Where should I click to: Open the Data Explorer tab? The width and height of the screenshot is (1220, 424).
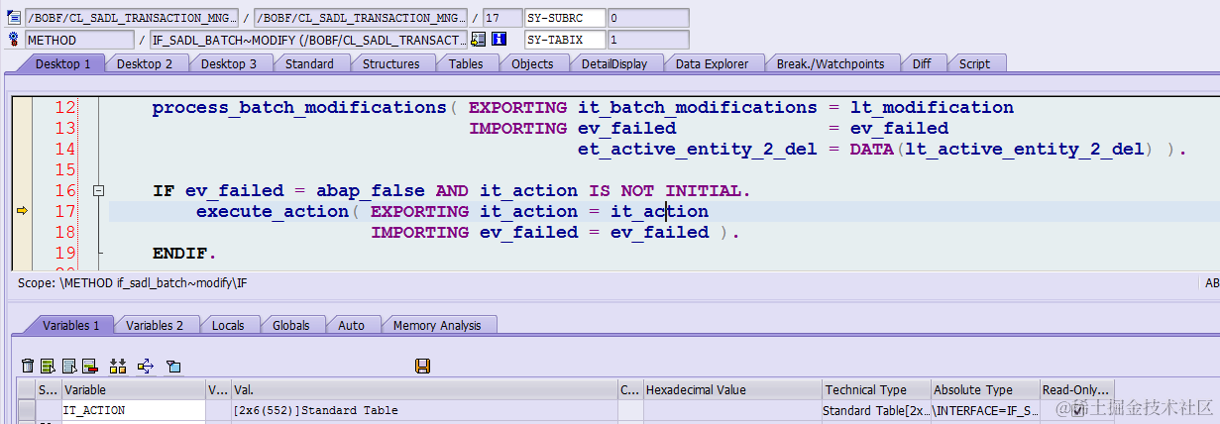712,63
